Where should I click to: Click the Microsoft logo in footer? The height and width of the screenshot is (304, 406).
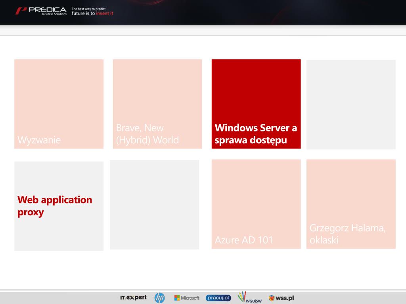(187, 298)
